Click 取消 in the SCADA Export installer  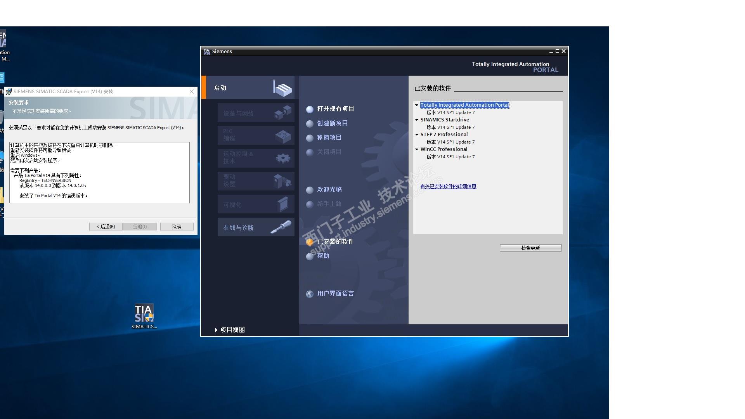(177, 227)
